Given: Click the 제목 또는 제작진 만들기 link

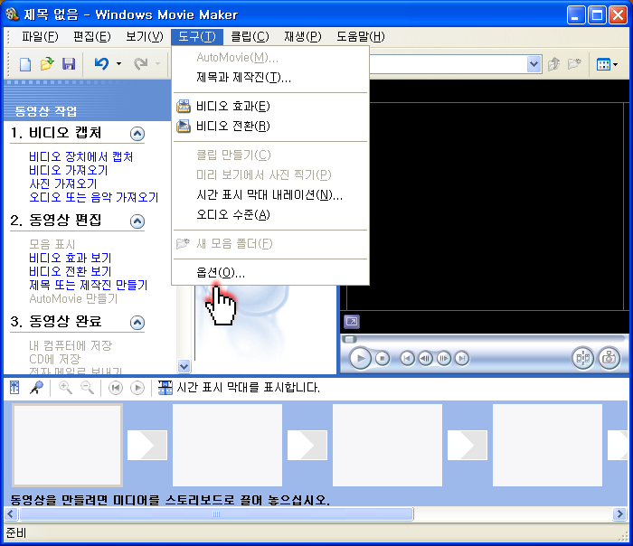Looking at the screenshot, I should pos(89,285).
